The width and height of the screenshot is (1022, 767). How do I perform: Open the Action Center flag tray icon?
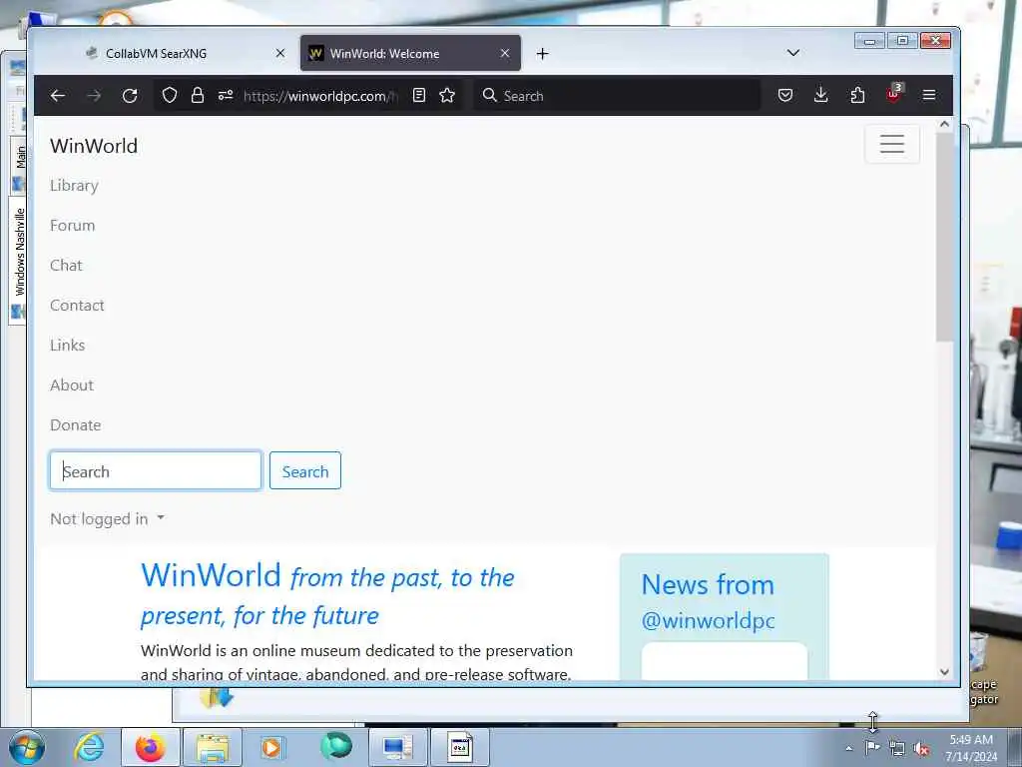tap(872, 748)
